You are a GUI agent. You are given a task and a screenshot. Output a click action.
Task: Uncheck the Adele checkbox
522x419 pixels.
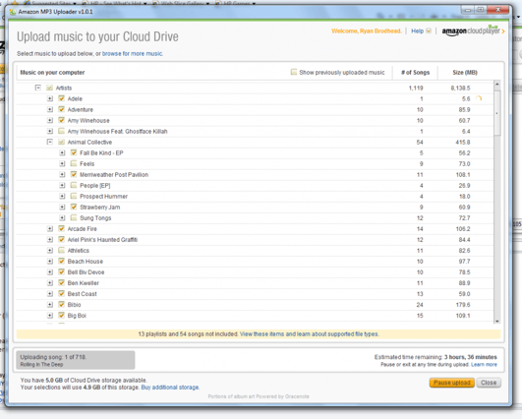(x=61, y=98)
